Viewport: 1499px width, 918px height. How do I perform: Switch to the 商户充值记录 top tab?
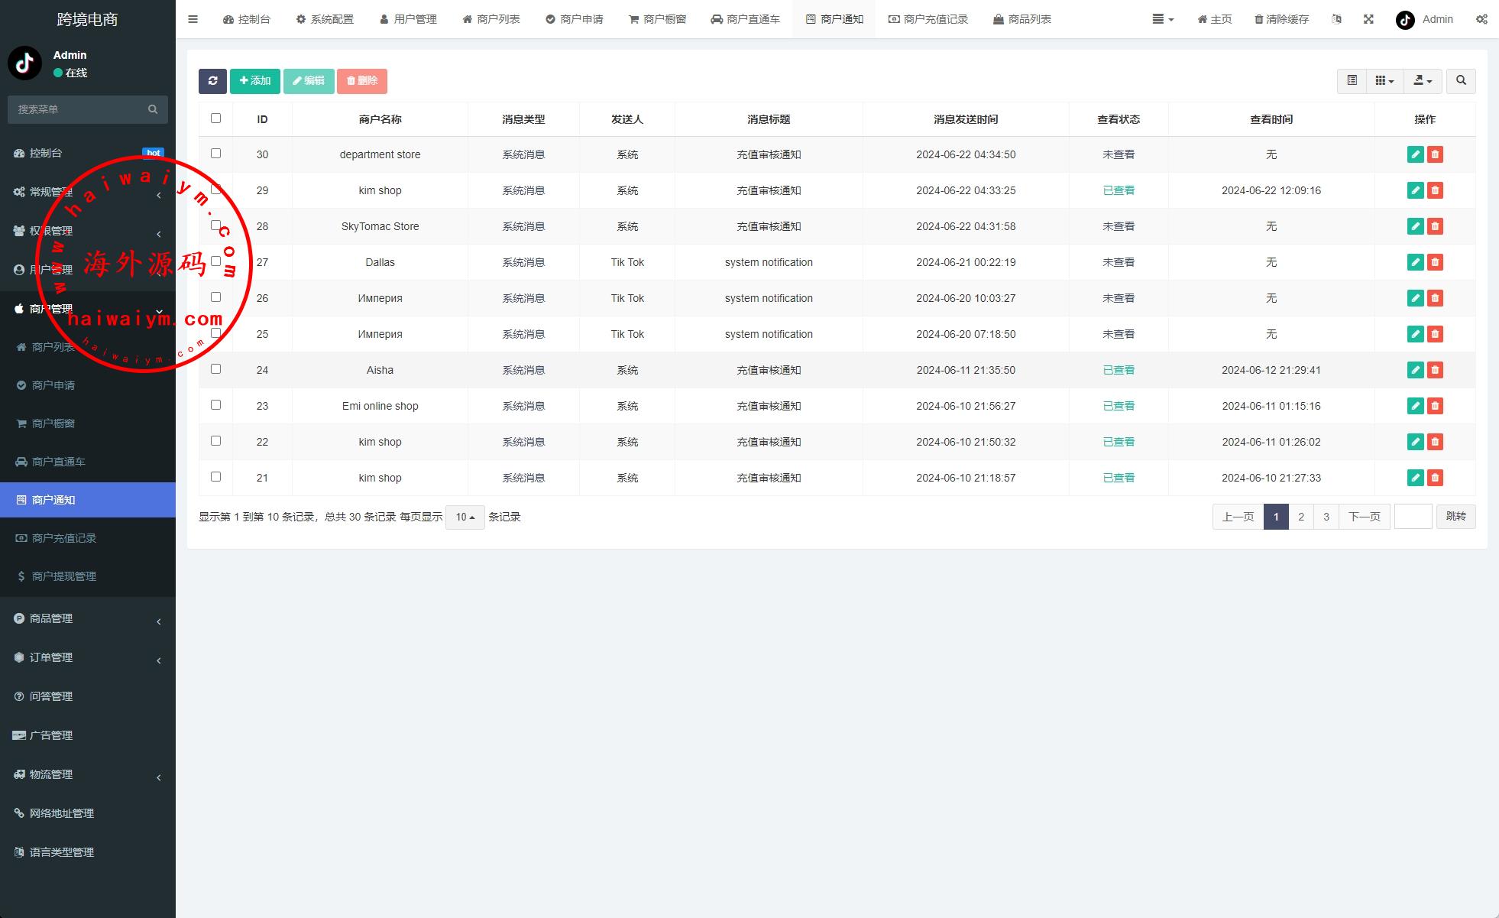[928, 19]
